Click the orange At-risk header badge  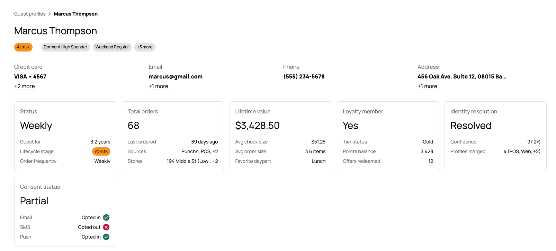coord(23,47)
